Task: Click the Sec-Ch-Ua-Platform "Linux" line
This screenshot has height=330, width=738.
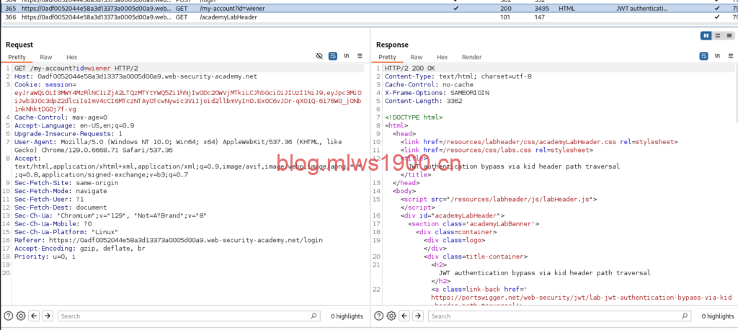Action: [66, 231]
